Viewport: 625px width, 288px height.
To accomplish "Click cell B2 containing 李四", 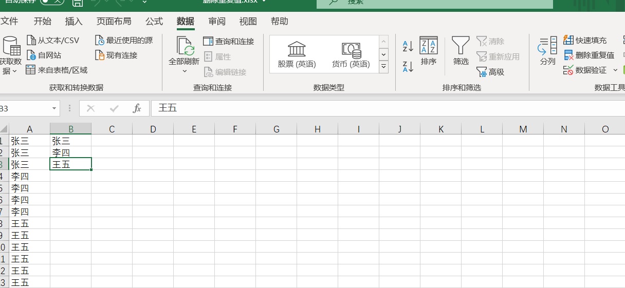I will [71, 152].
